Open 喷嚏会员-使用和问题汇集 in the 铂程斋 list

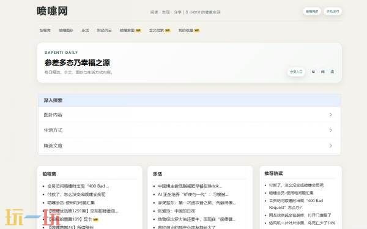71,203
